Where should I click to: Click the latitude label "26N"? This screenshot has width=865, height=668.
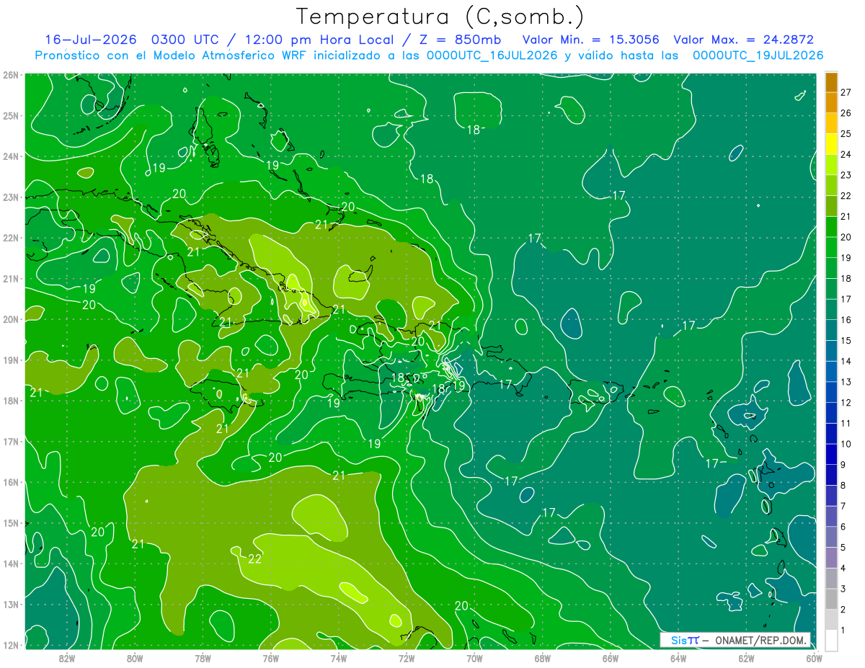(11, 75)
